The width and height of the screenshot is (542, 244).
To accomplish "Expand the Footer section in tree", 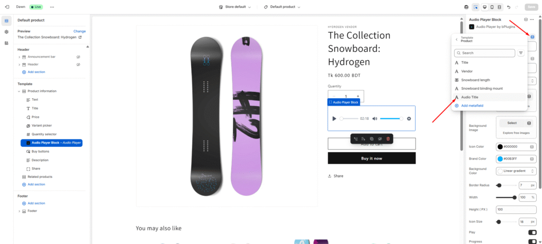I will 20,211.
